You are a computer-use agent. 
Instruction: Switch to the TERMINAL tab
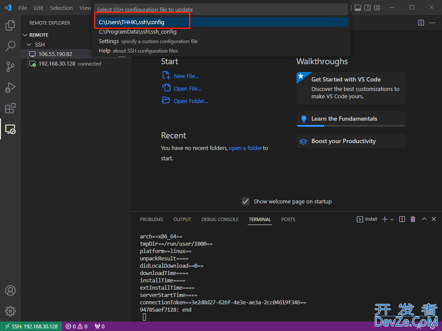point(259,219)
